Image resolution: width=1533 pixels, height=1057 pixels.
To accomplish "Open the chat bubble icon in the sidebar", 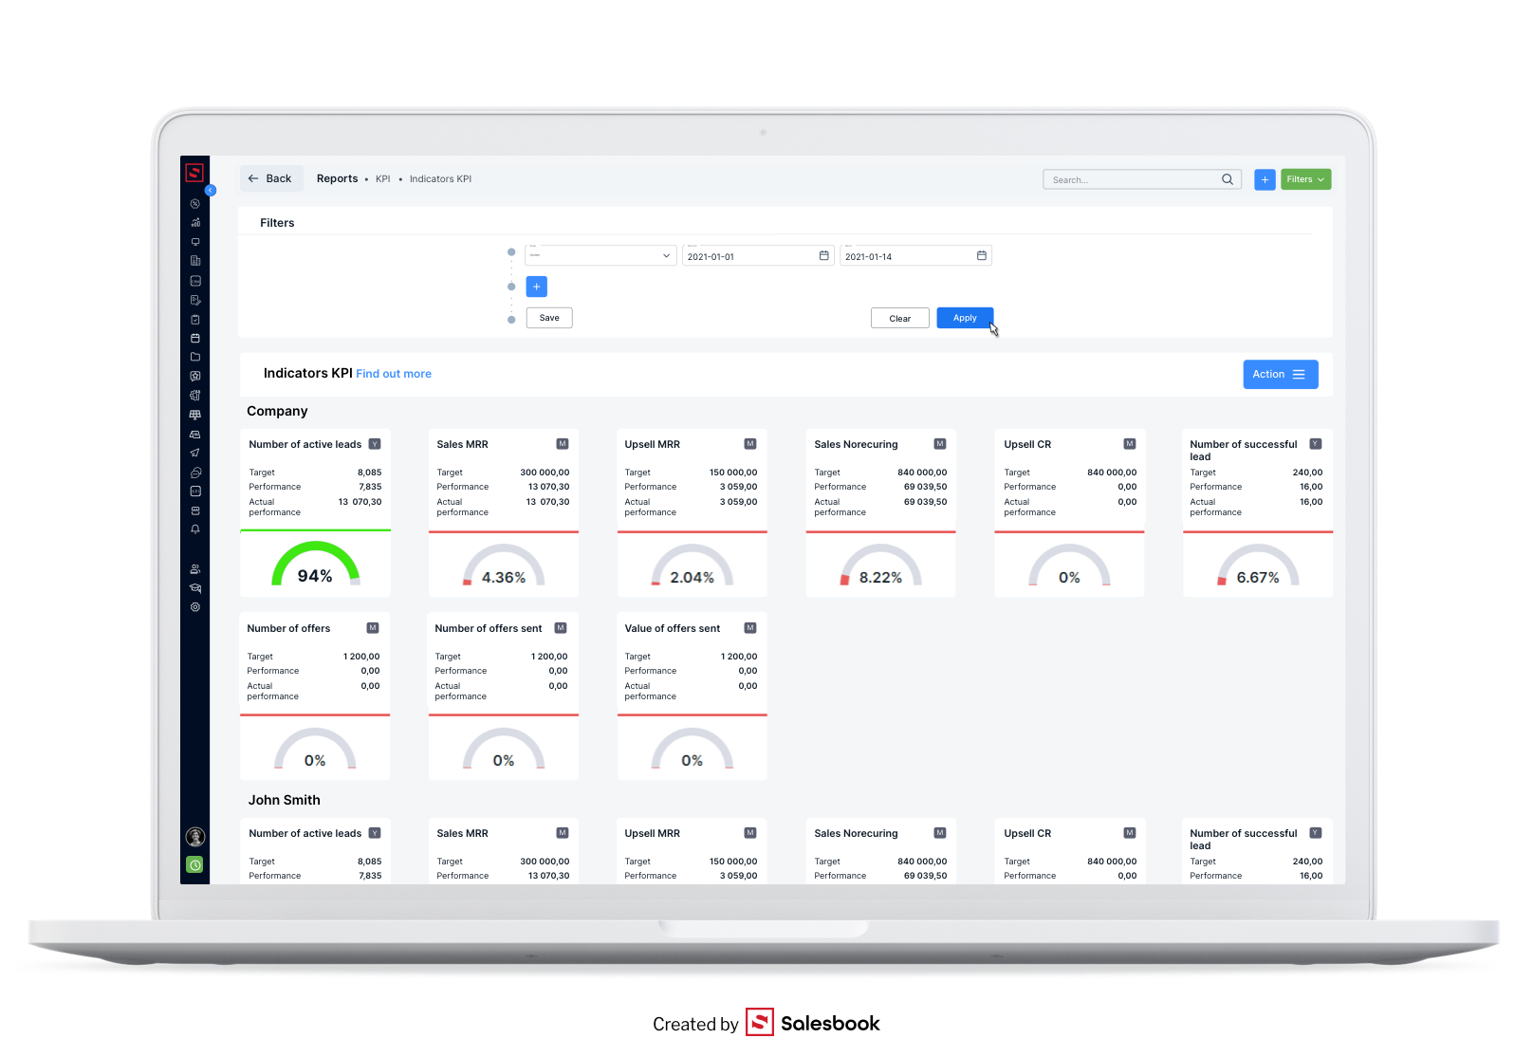I will point(195,472).
